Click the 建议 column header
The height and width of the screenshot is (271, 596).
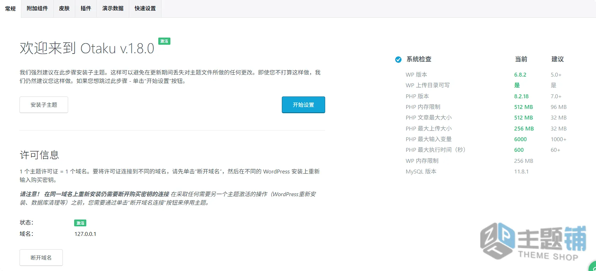click(557, 59)
